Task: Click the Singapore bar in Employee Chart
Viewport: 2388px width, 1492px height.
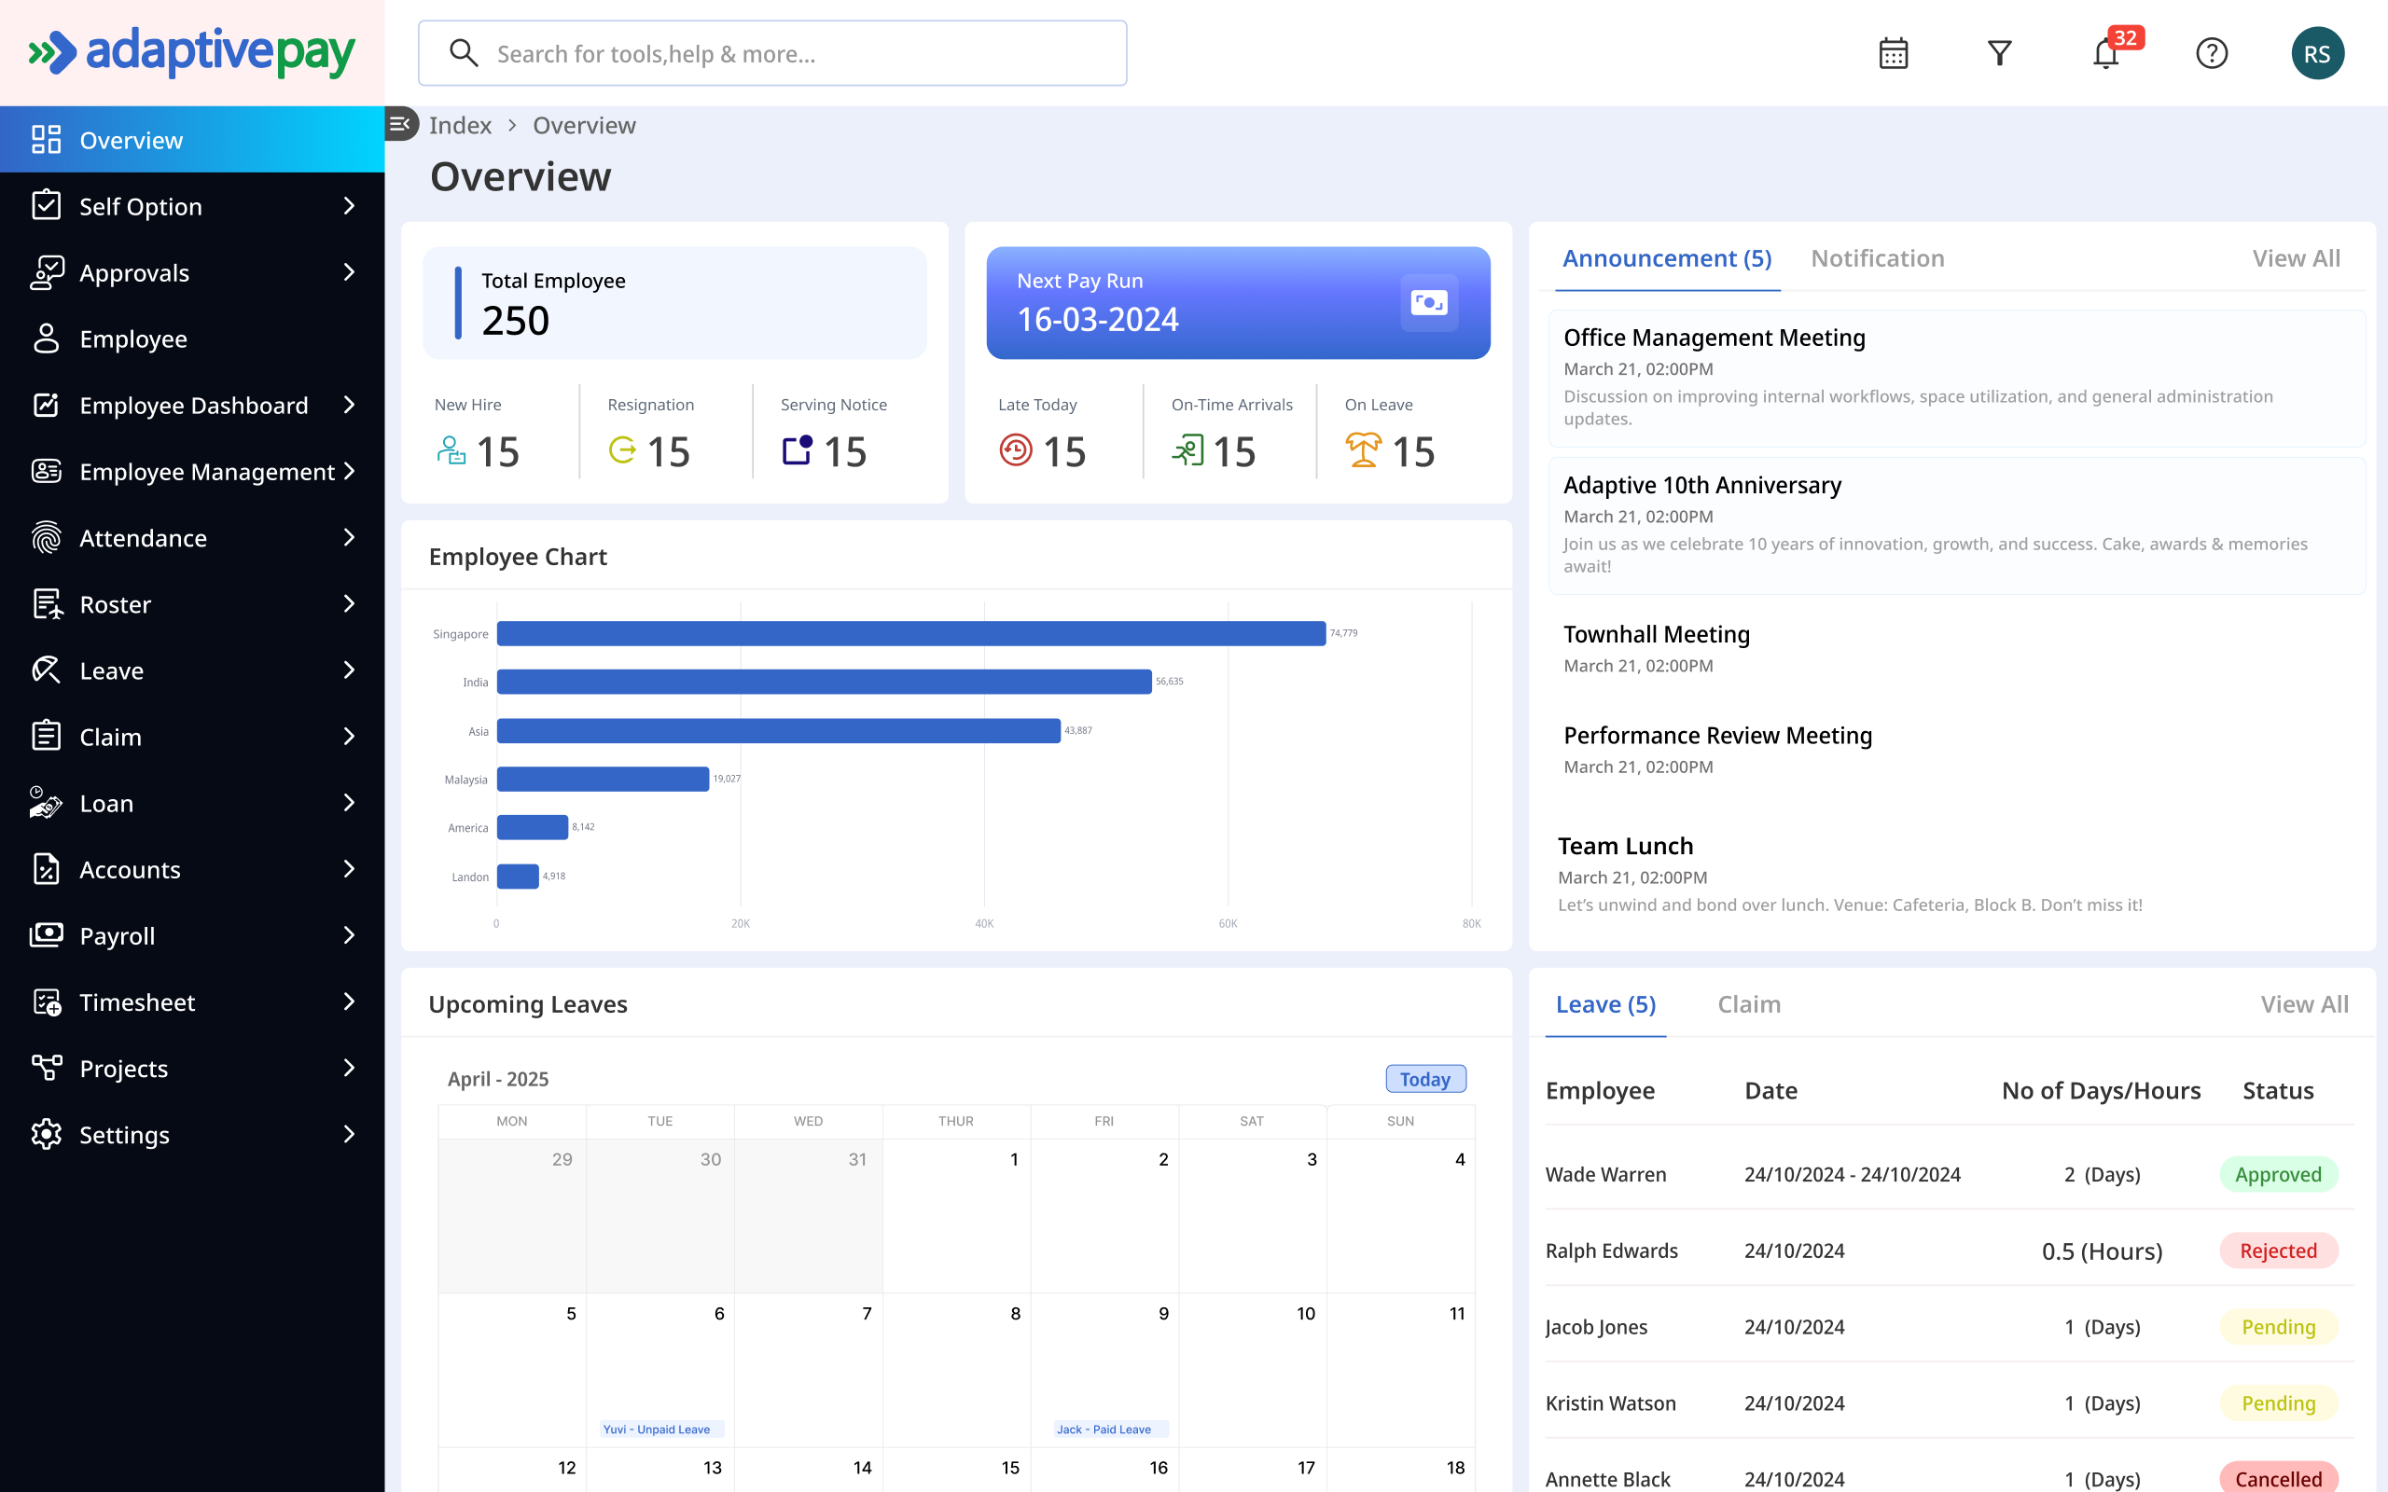Action: pos(910,633)
